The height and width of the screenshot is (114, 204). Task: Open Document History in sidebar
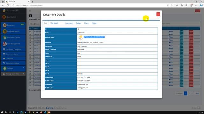[x=13, y=63]
